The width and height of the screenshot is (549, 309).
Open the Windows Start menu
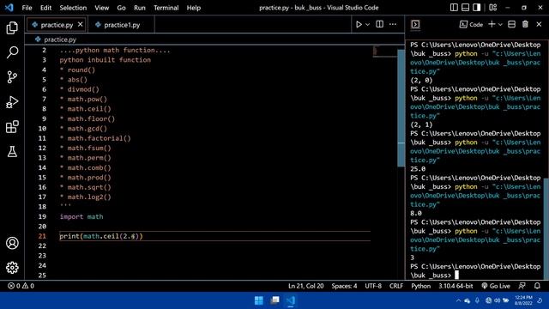coord(259,300)
